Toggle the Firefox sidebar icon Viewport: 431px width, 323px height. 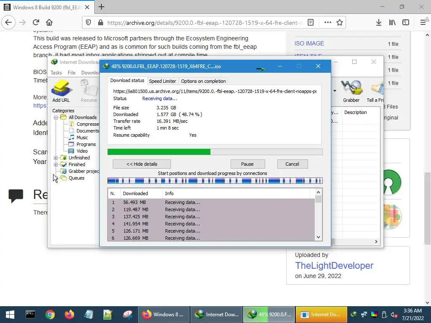coord(406,22)
